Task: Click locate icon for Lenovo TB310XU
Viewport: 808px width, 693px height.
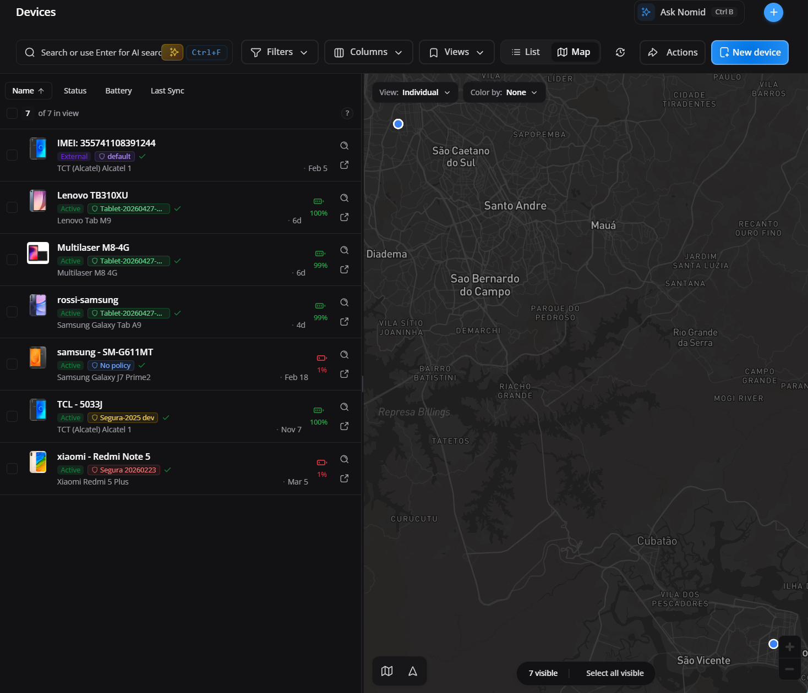Action: 344,198
